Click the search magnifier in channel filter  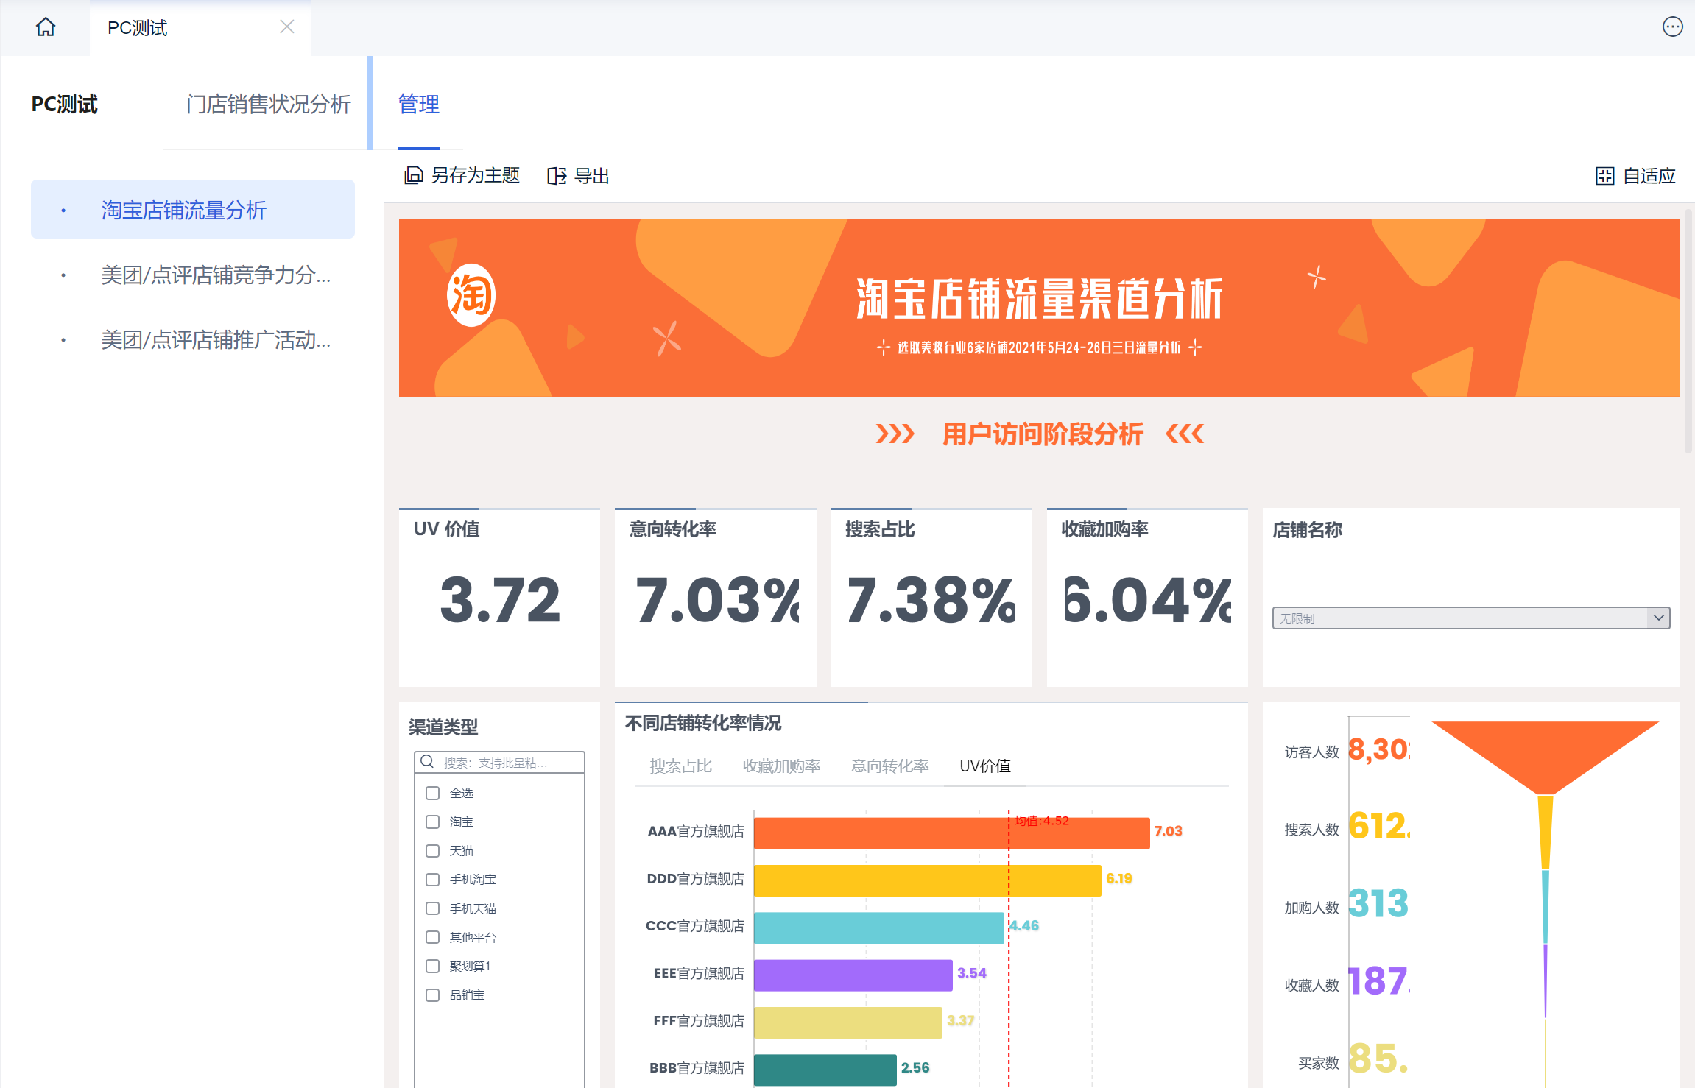coord(427,762)
